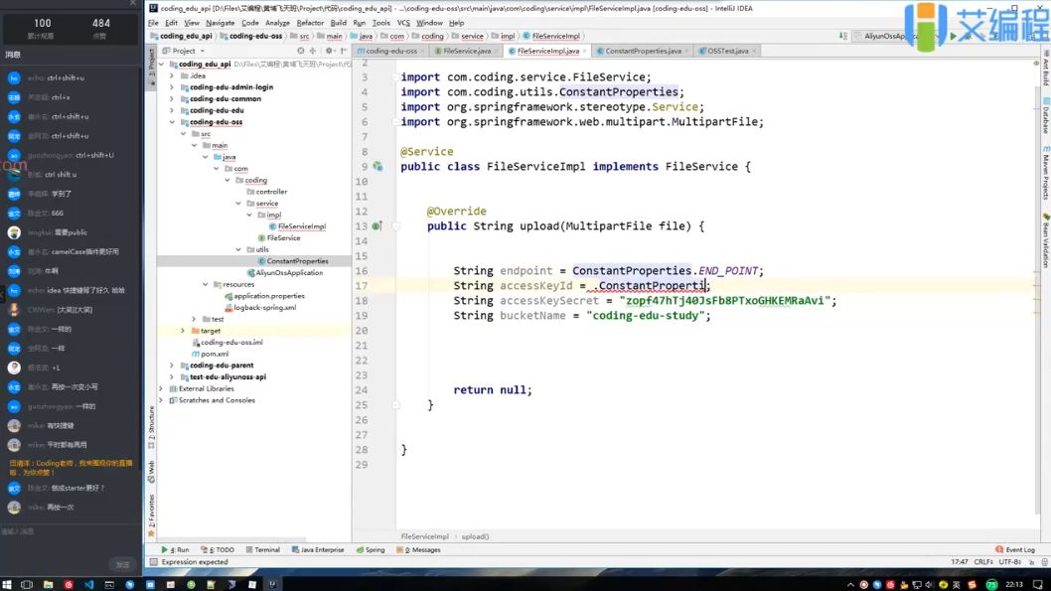This screenshot has height=591, width=1051.
Task: Click the upload() breadcrumb below editor
Action: click(475, 536)
